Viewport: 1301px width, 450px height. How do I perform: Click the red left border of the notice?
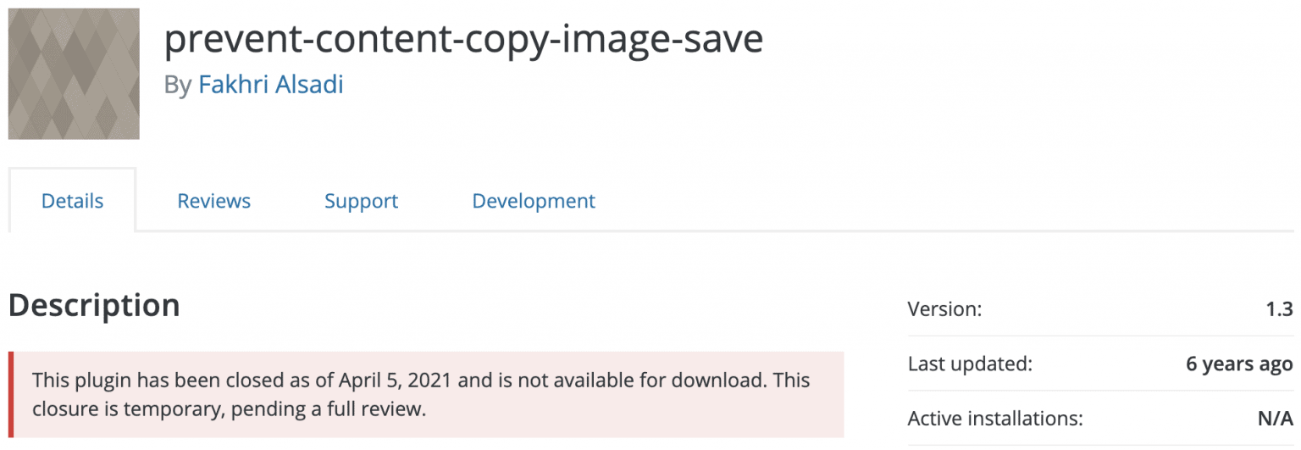coord(11,394)
